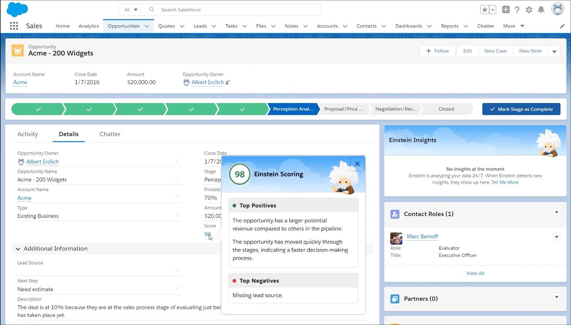Viewport: 571px width, 325px height.
Task: Click the Einstein score 98 circle
Action: pyautogui.click(x=239, y=174)
